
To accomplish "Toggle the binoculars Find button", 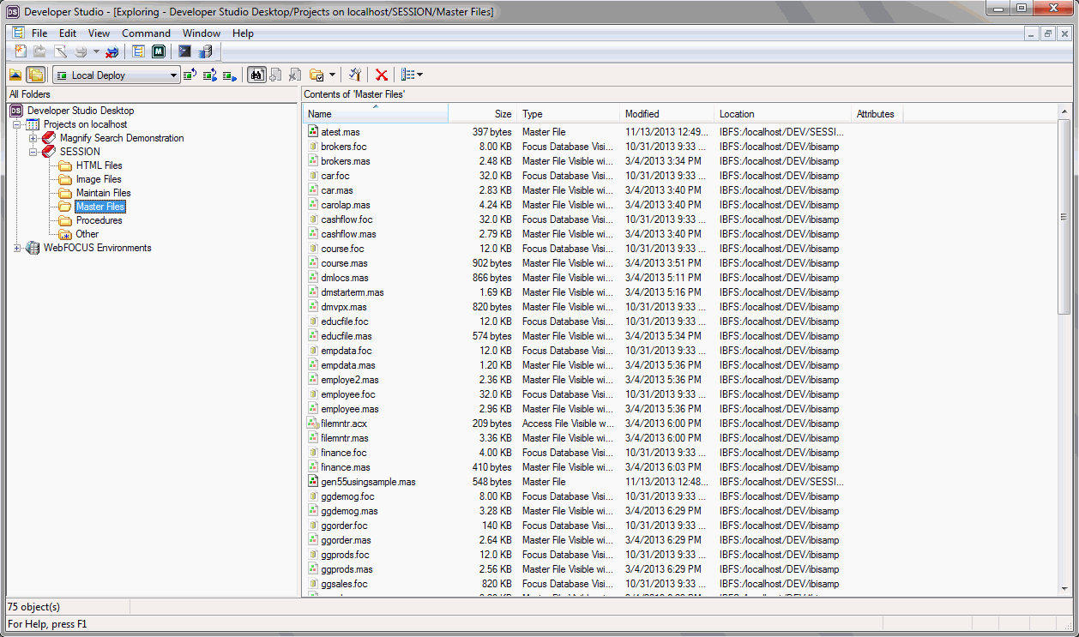I will [x=256, y=75].
